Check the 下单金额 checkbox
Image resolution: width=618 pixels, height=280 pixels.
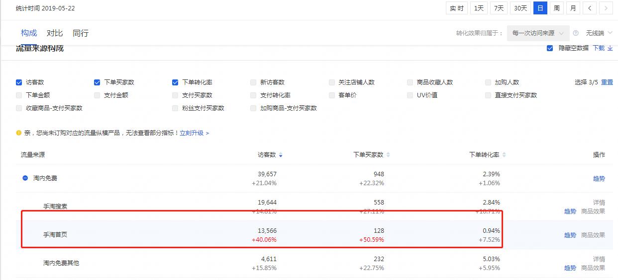pos(19,95)
